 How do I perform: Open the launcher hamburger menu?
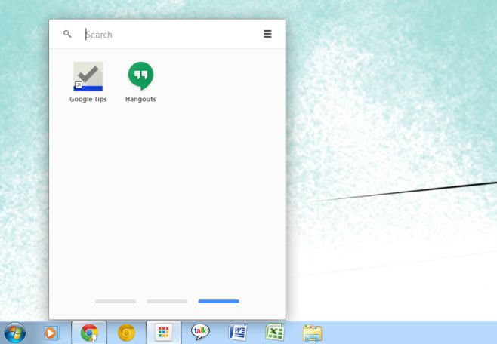(x=267, y=34)
